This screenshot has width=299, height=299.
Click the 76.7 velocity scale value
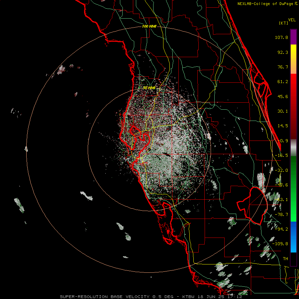(x=283, y=67)
